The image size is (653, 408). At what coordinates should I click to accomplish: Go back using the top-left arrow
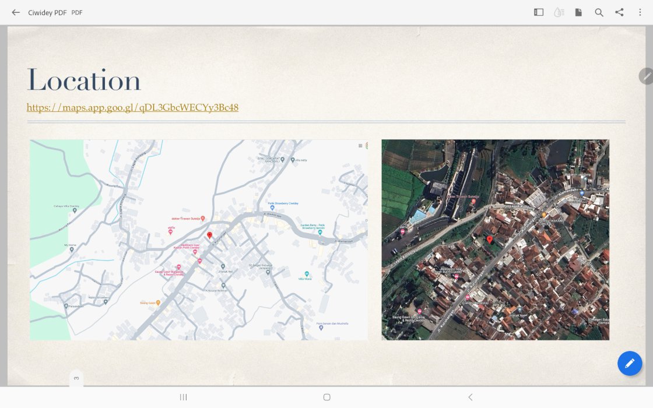click(16, 12)
